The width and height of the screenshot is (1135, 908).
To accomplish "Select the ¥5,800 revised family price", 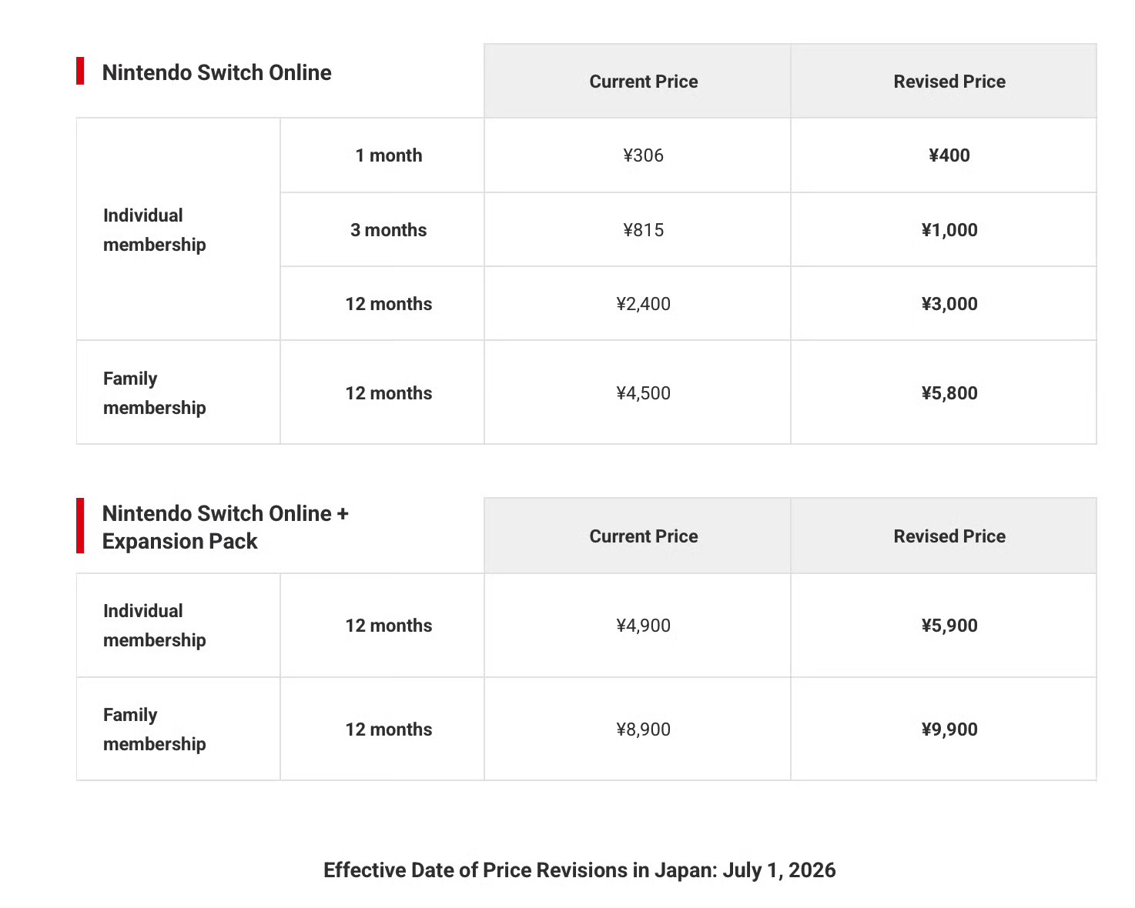I will coord(949,393).
